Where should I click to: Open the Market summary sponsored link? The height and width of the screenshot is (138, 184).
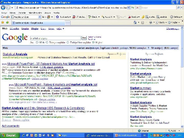point(141,88)
